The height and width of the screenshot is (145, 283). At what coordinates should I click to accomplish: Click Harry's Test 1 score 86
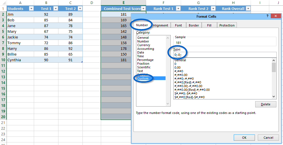tap(46, 48)
